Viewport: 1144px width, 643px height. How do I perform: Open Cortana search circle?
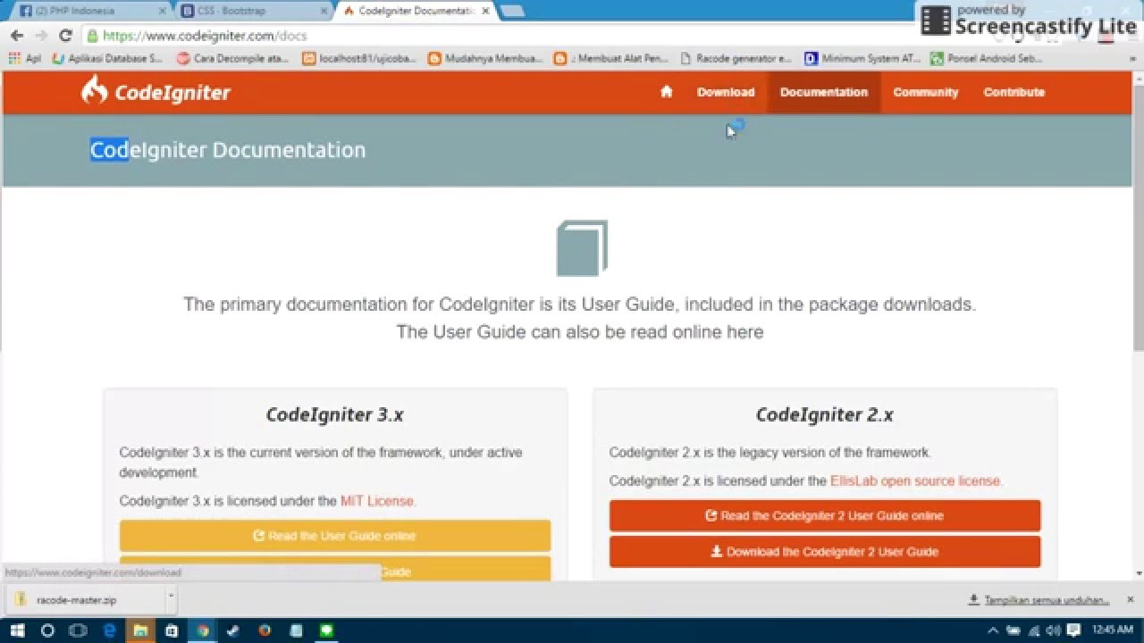tap(47, 630)
